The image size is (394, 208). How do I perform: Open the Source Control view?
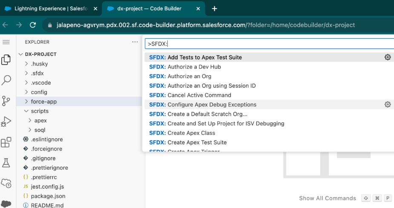tap(6, 101)
